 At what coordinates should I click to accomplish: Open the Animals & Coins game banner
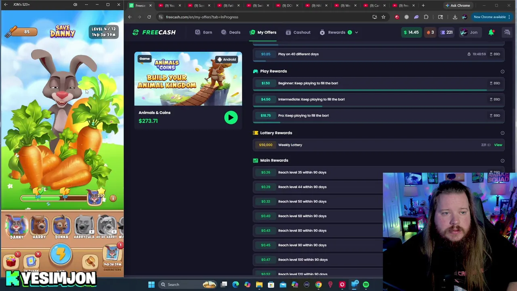click(x=188, y=79)
